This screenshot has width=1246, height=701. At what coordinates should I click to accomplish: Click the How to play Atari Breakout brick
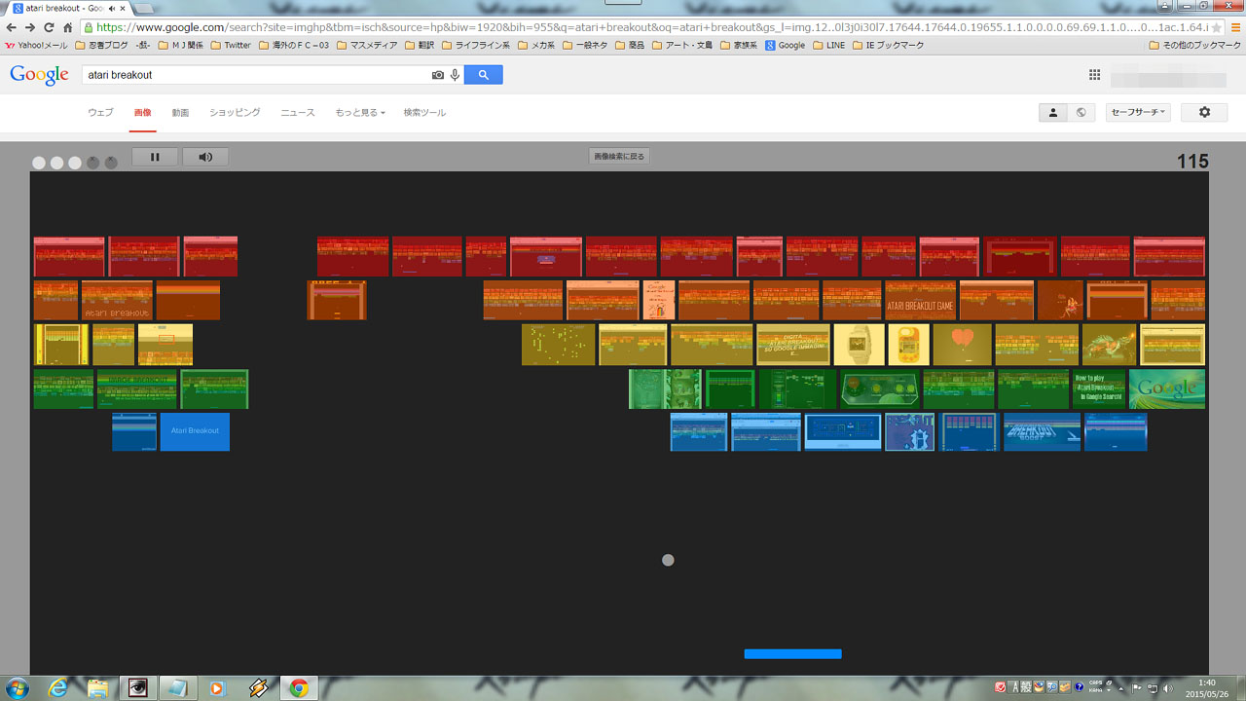coord(1099,388)
